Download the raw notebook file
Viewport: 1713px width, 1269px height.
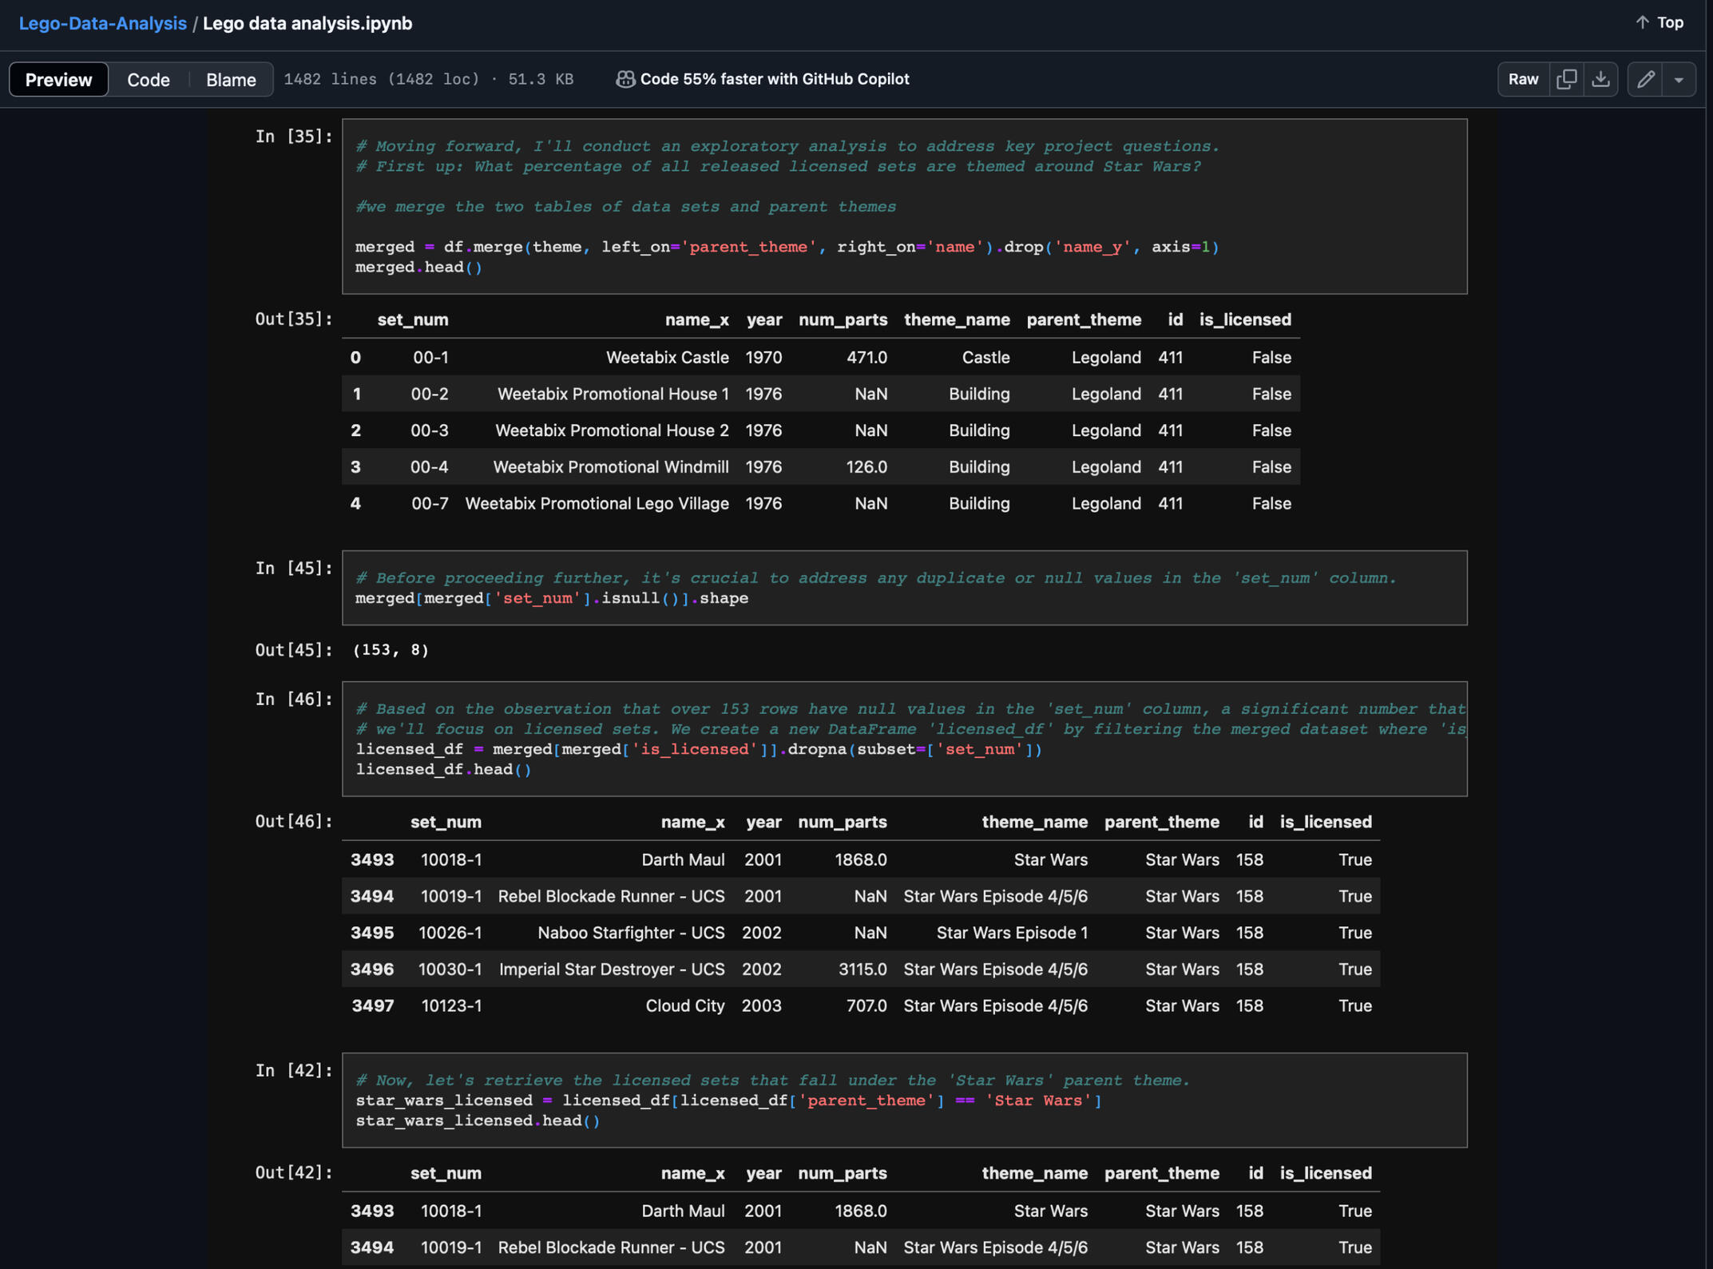pyautogui.click(x=1600, y=79)
